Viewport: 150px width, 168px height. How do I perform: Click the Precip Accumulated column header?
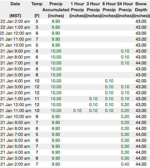[x=56, y=10]
